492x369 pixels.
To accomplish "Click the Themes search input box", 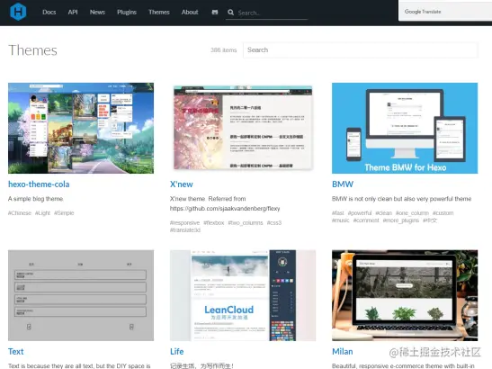I will pyautogui.click(x=361, y=49).
